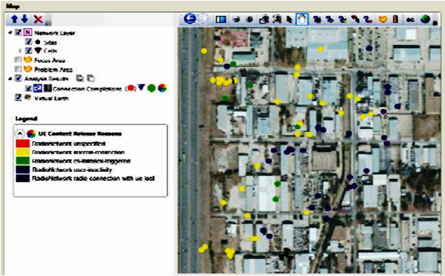
Task: Click the globe icon in map toolbar
Action: point(425,19)
